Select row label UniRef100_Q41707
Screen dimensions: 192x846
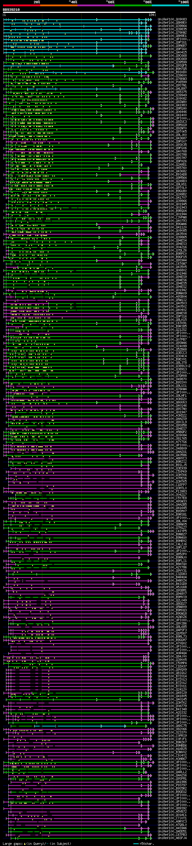(x=172, y=198)
